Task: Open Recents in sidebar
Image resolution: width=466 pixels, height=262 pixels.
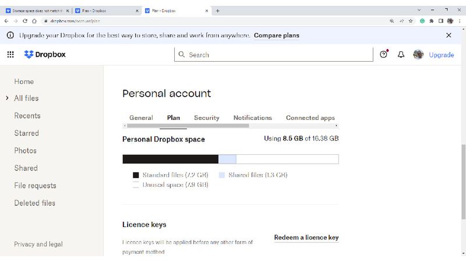Action: click(x=27, y=115)
